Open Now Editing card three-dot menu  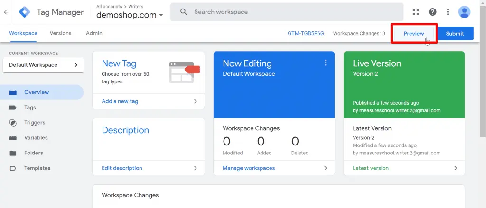(x=325, y=63)
